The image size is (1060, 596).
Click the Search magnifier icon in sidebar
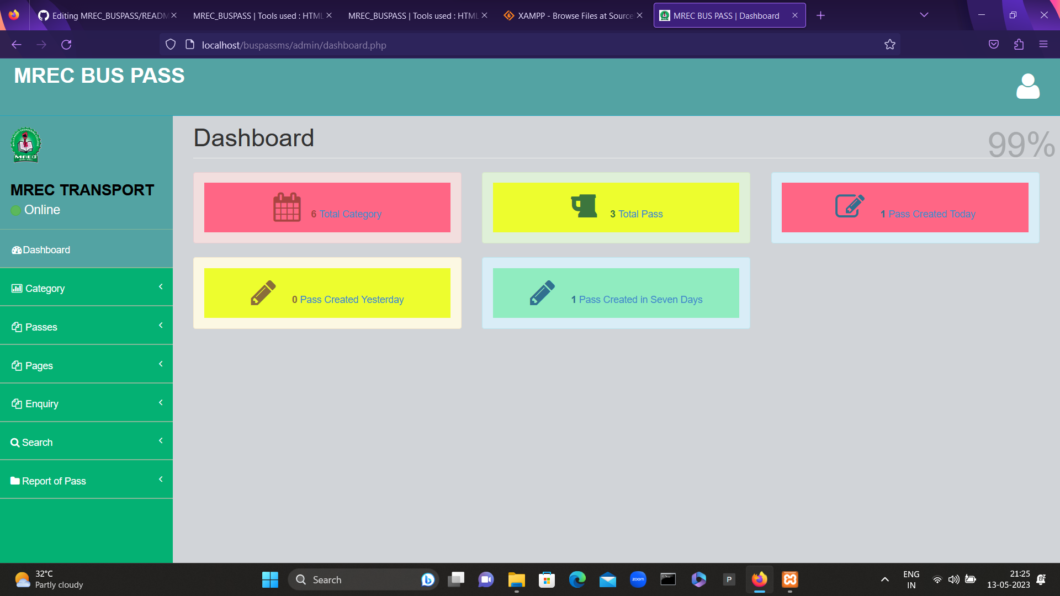(15, 441)
